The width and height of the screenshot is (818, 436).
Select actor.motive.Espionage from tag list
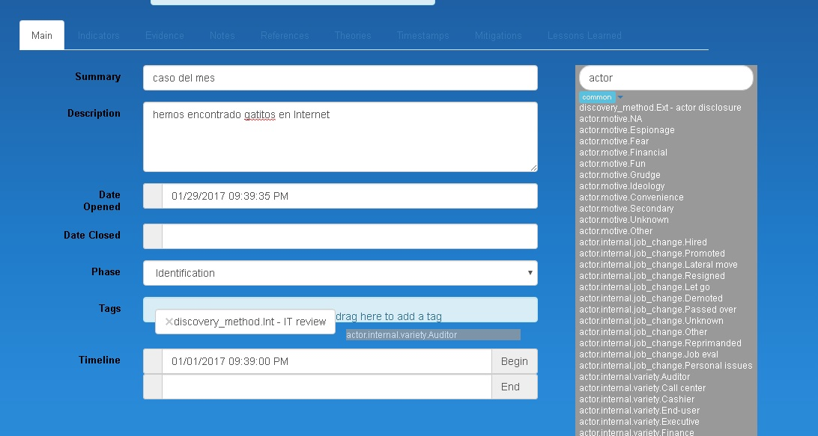pos(626,130)
